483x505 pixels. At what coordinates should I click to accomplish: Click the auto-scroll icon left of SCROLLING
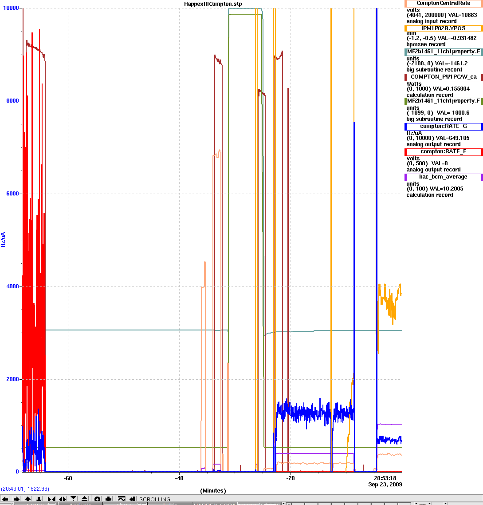(x=132, y=499)
